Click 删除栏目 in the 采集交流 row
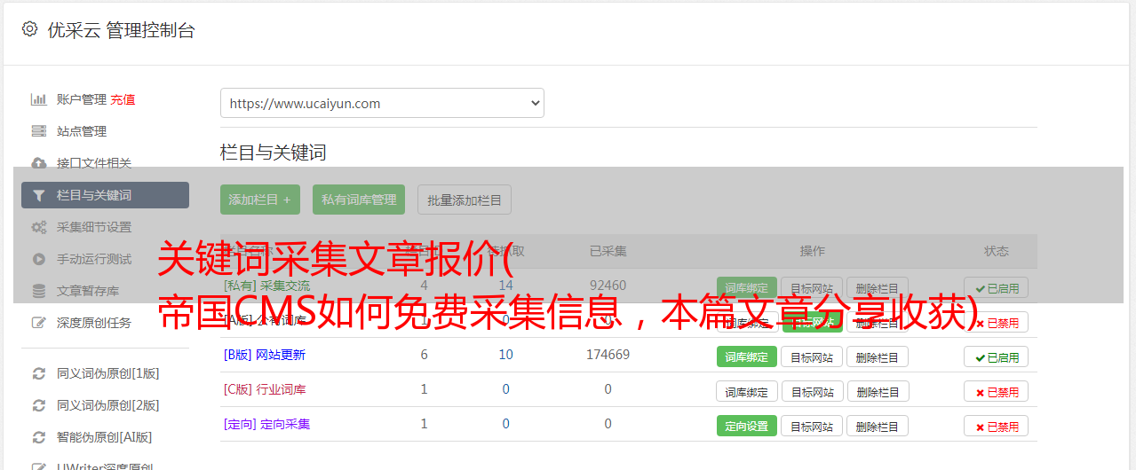 878,288
